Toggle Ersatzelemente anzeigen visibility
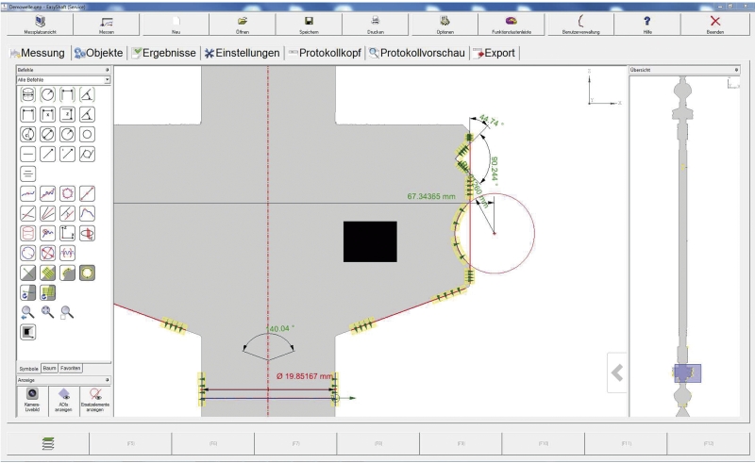This screenshot has width=755, height=463. [x=95, y=399]
